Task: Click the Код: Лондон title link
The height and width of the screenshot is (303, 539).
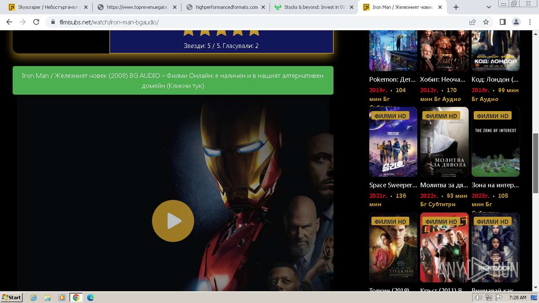Action: click(x=495, y=79)
